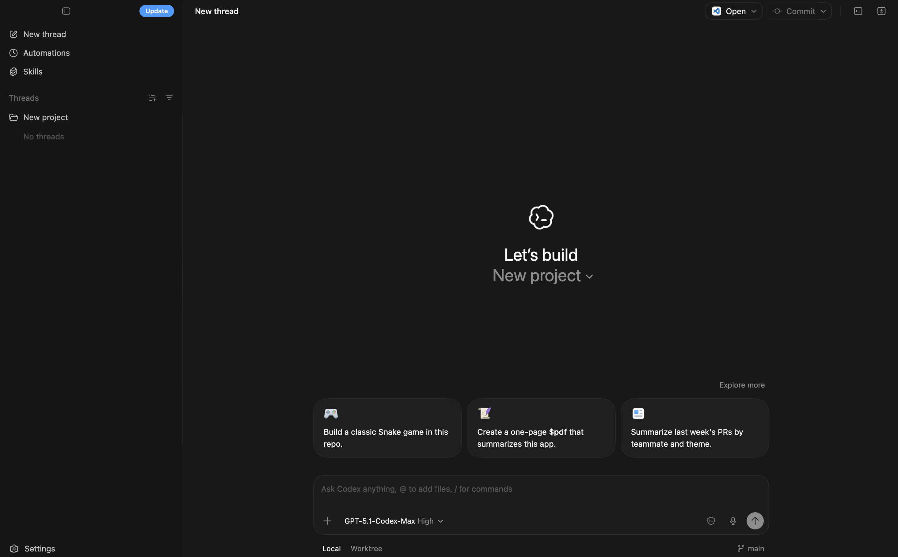Click the plus attach icon in composer
This screenshot has height=557, width=898.
click(327, 521)
